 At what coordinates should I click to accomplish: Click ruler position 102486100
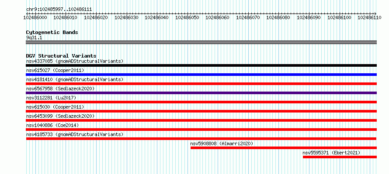coord(339,17)
